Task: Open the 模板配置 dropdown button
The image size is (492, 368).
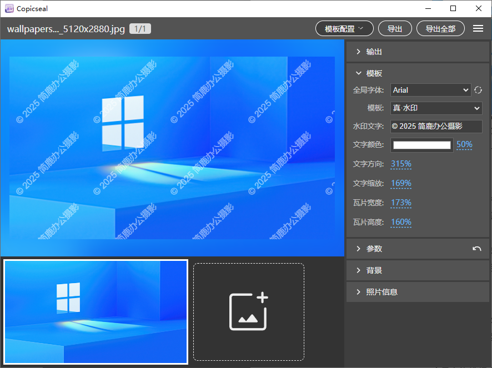Action: [344, 29]
